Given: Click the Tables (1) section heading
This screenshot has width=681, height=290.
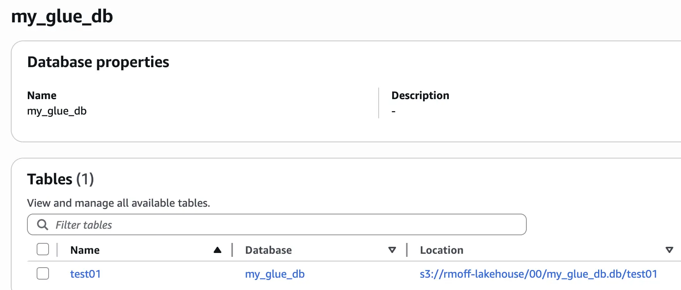Looking at the screenshot, I should 61,179.
